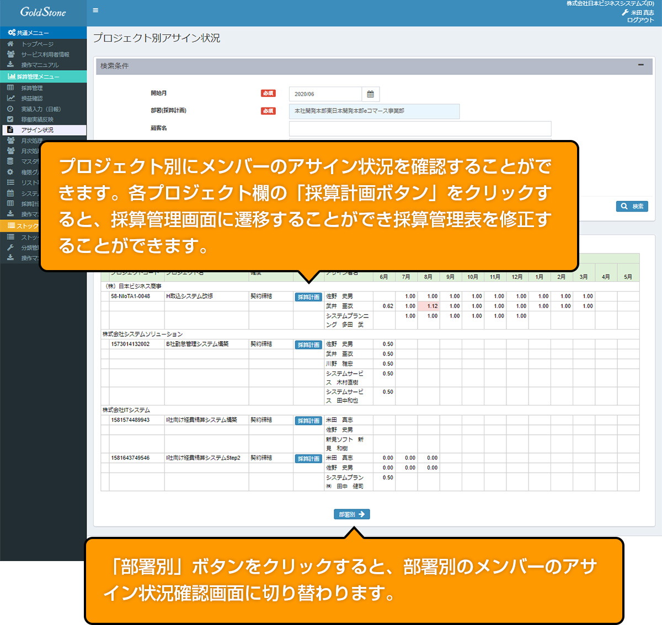Screen dimensions: 662x625
Task: Click company name 株式会社日本ビジネスシステムズ(D)
Action: [x=611, y=4]
